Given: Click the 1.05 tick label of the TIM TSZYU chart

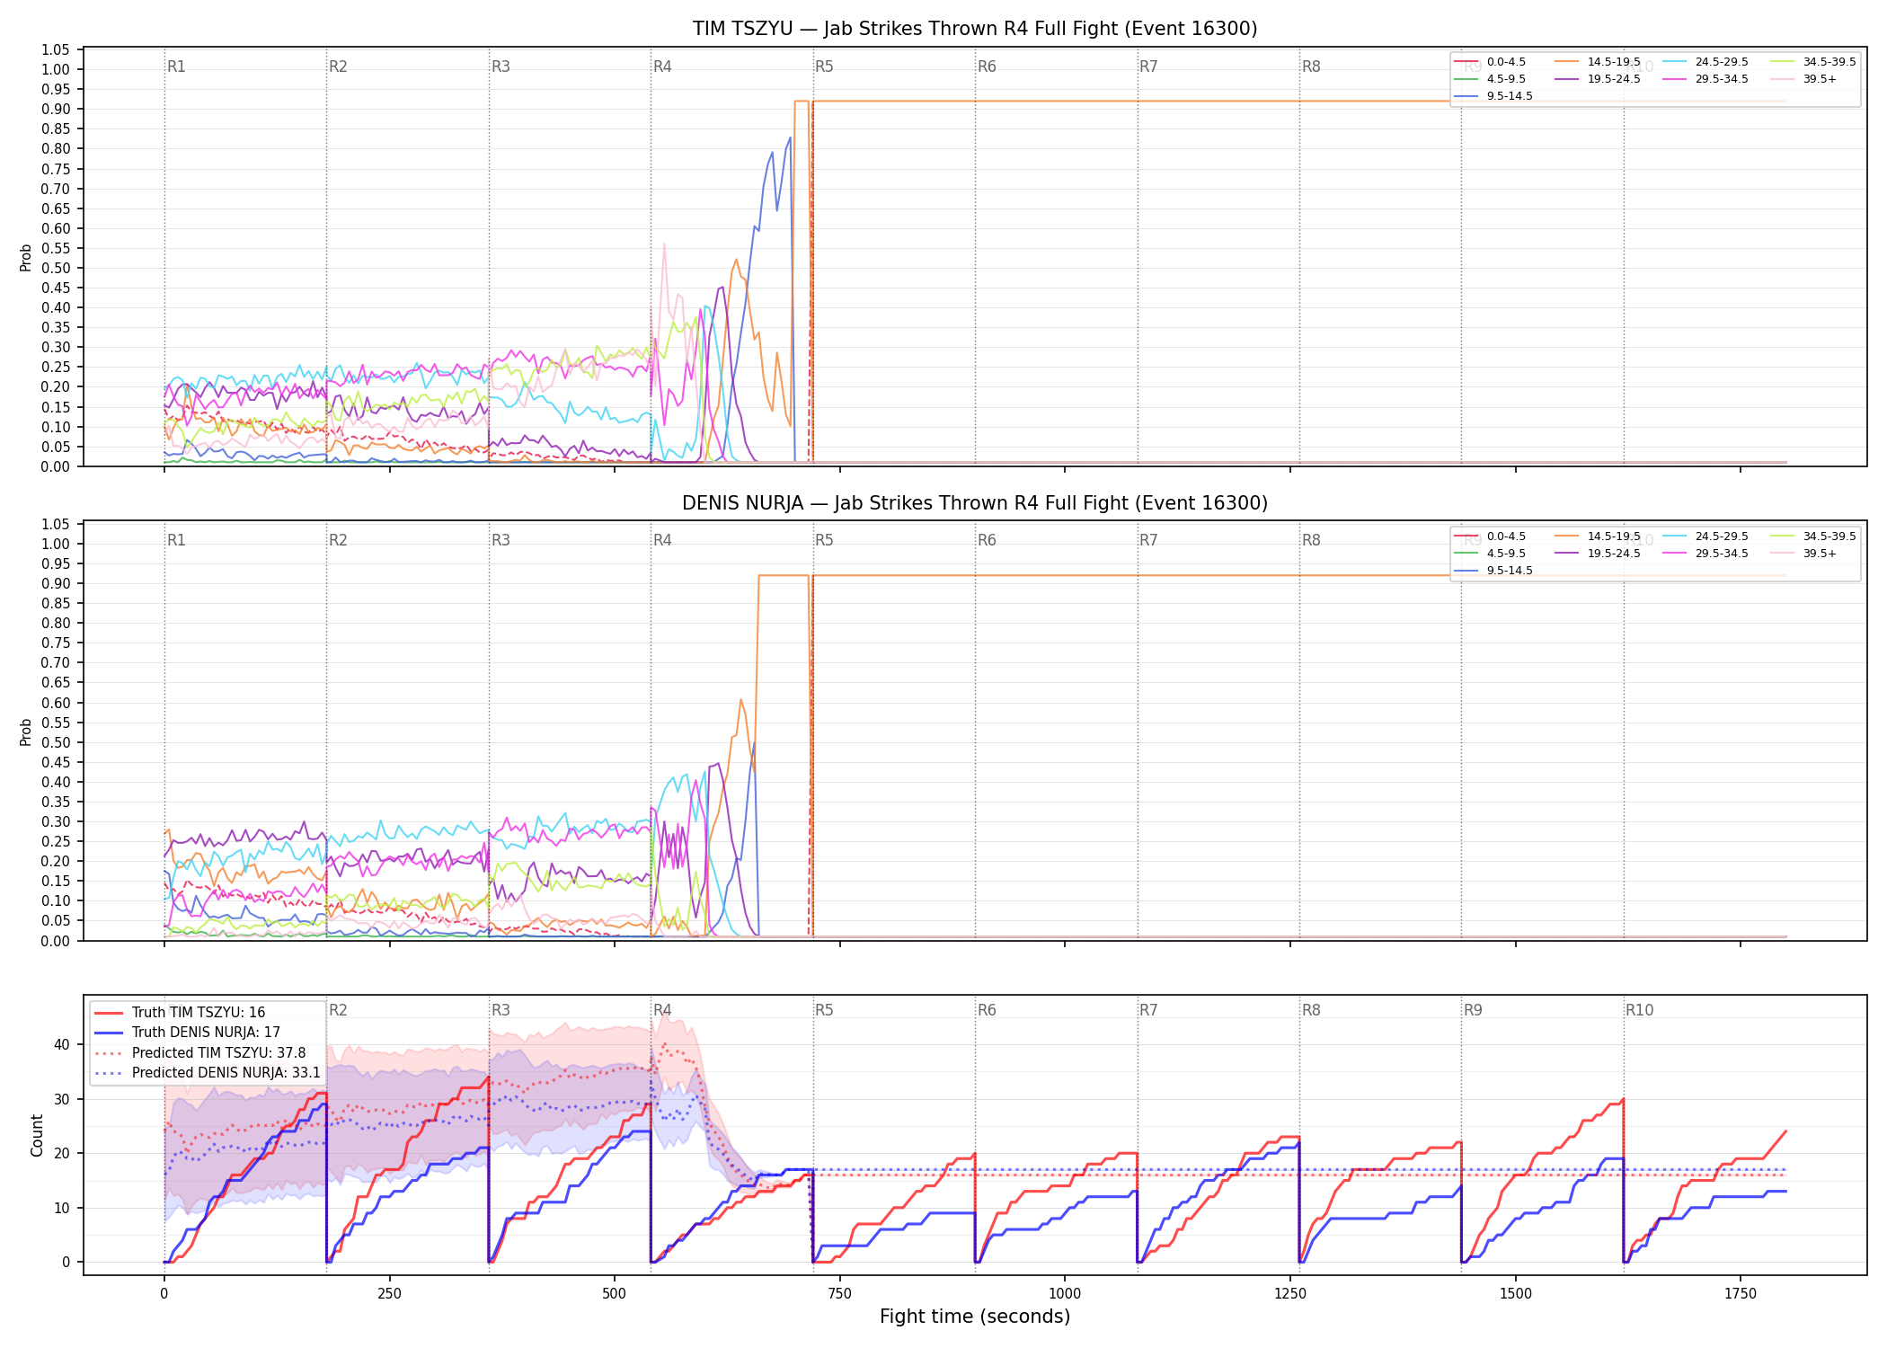Looking at the screenshot, I should click(x=56, y=49).
